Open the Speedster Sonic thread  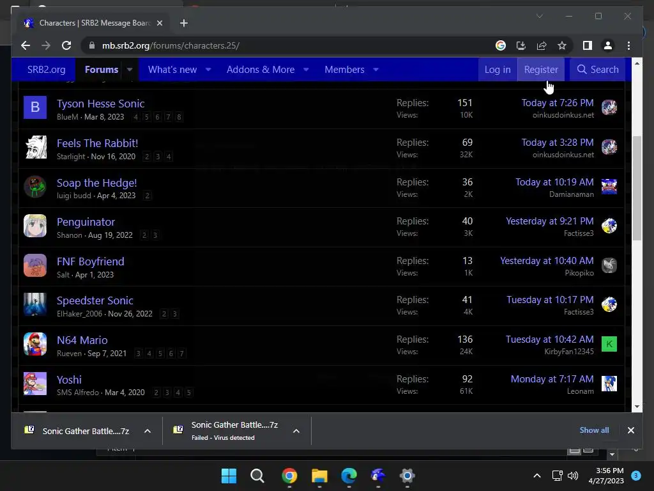point(95,300)
